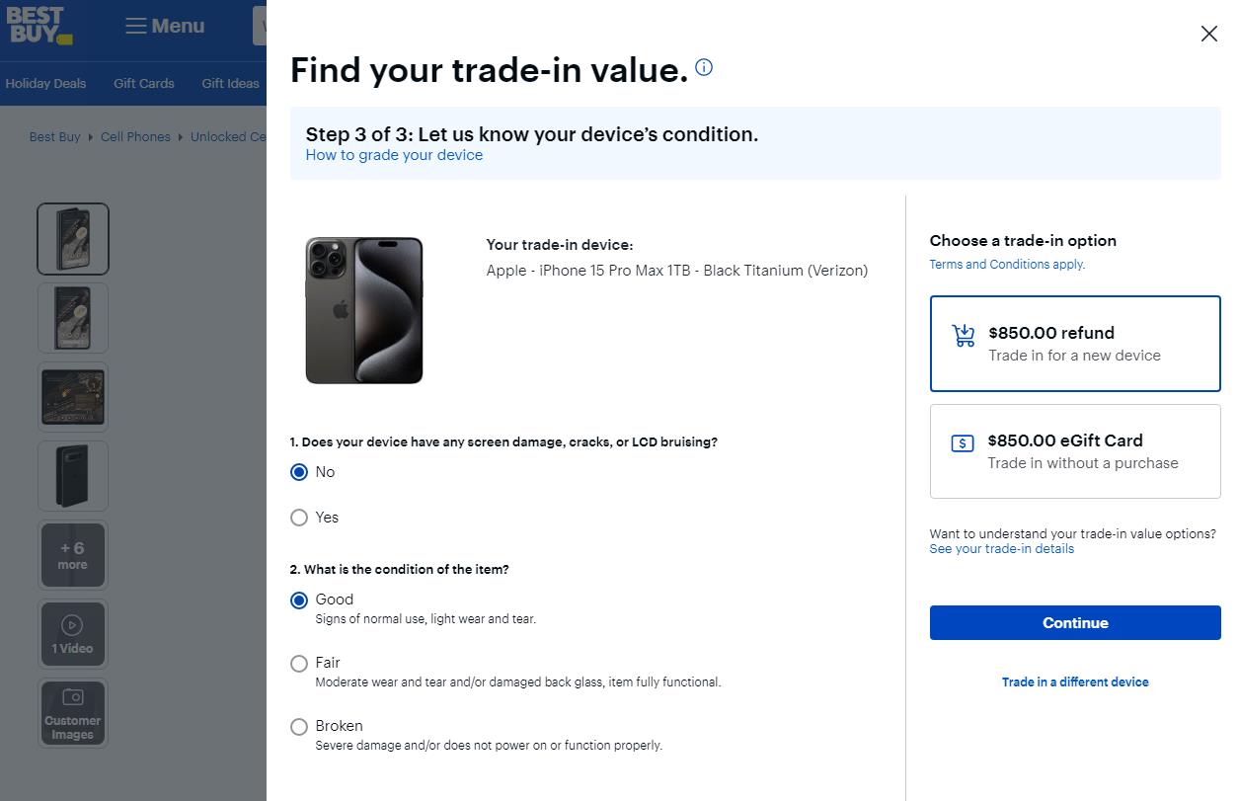Show the +6 more product images
This screenshot has height=801, width=1238.
tap(73, 555)
